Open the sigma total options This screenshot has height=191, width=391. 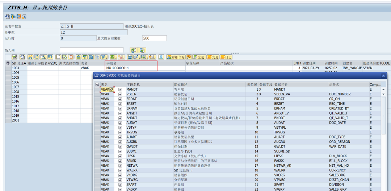(x=113, y=57)
